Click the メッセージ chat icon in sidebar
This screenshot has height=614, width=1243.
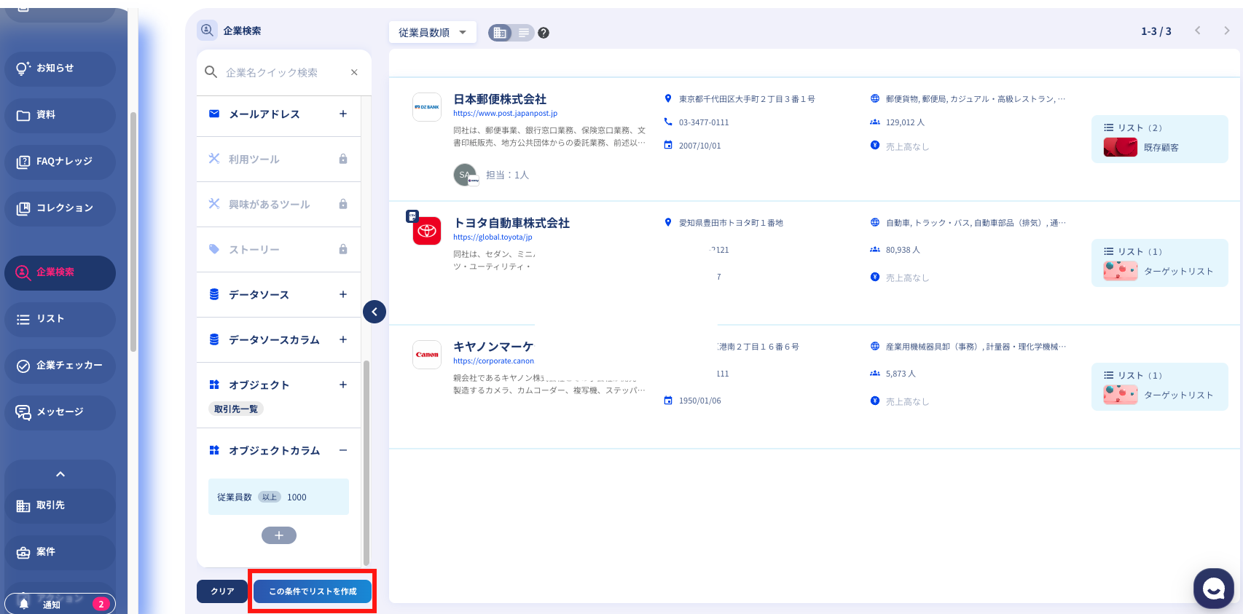[23, 412]
